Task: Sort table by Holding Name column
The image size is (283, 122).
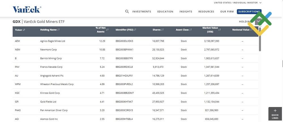Action: click(x=50, y=30)
